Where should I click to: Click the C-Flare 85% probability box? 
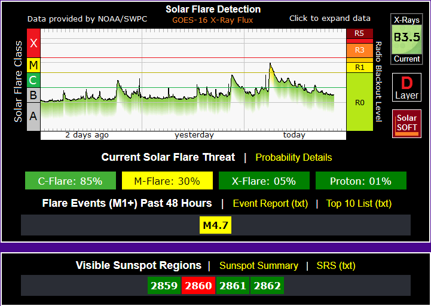coord(70,181)
